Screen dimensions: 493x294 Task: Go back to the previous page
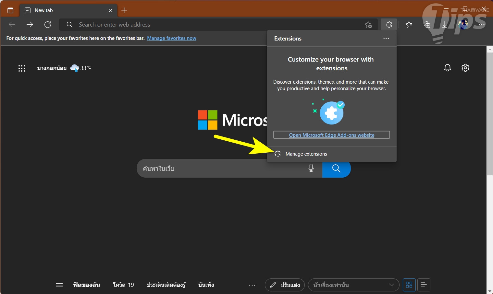pyautogui.click(x=12, y=24)
